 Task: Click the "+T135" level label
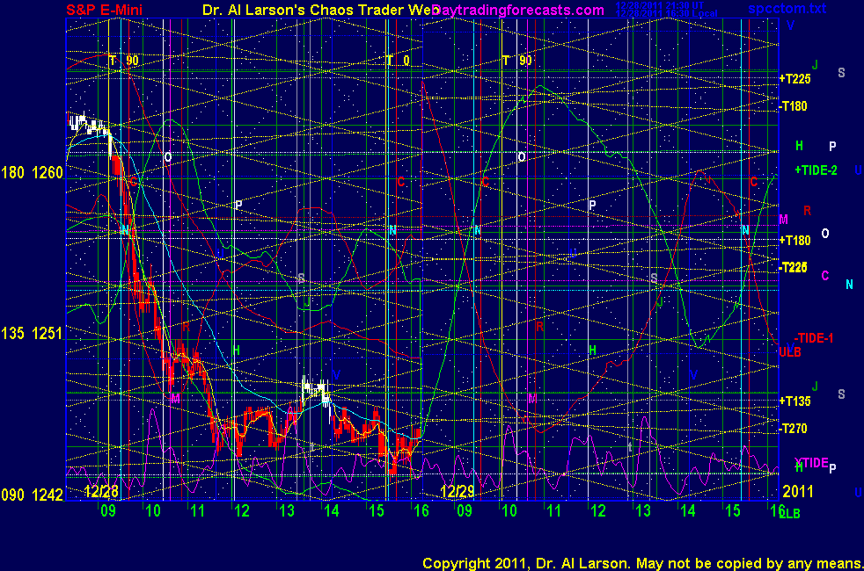coord(794,401)
